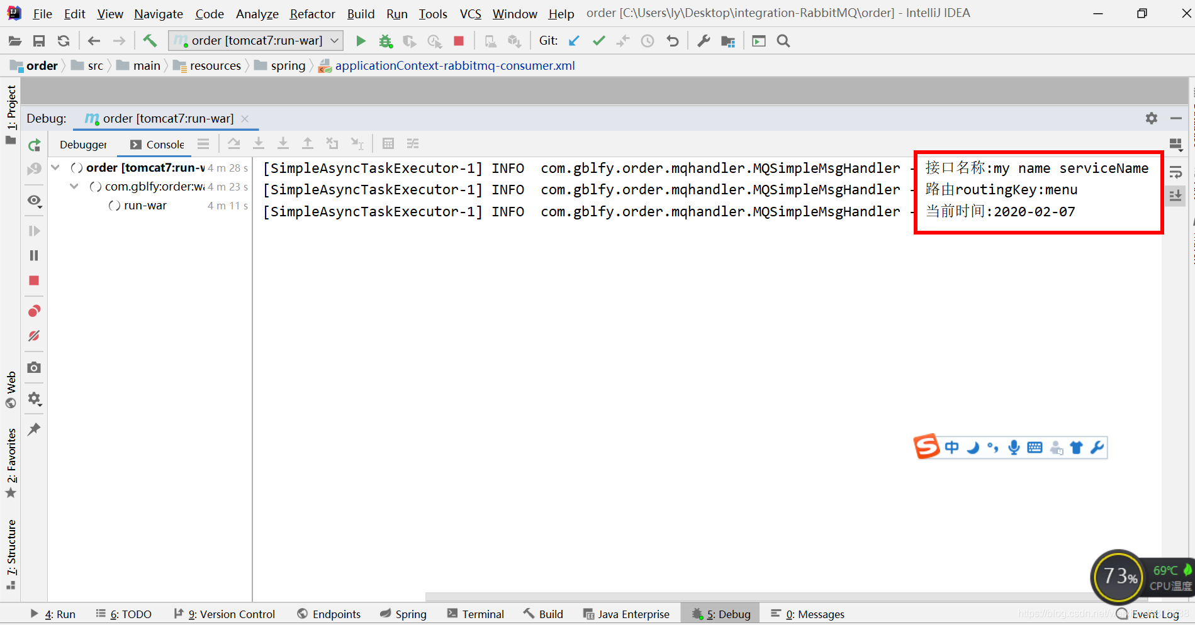Click applicationContext-rabbitmq-consumer.xml in breadcrumb

click(454, 66)
